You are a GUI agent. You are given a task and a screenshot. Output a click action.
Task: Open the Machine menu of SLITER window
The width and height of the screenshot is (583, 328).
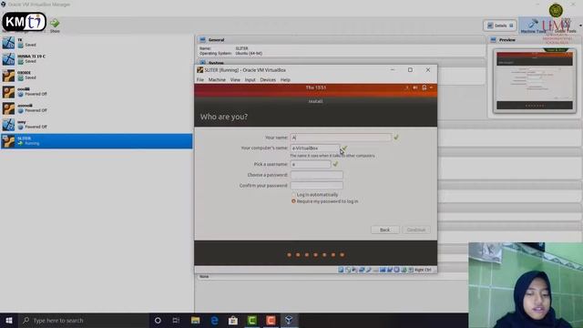(x=217, y=79)
